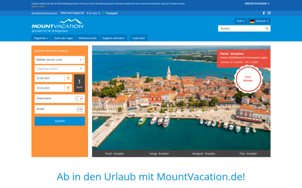Open 'Skigebiet wählen' dropdown
Screen dimensions: 302x188
(x=60, y=69)
